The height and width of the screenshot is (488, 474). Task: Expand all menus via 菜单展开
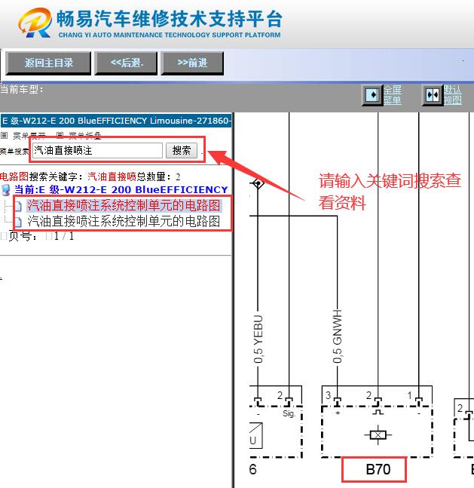(29, 136)
